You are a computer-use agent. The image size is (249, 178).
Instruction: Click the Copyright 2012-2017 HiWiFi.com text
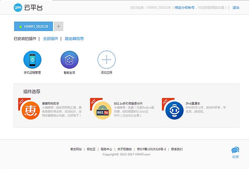(x=127, y=154)
